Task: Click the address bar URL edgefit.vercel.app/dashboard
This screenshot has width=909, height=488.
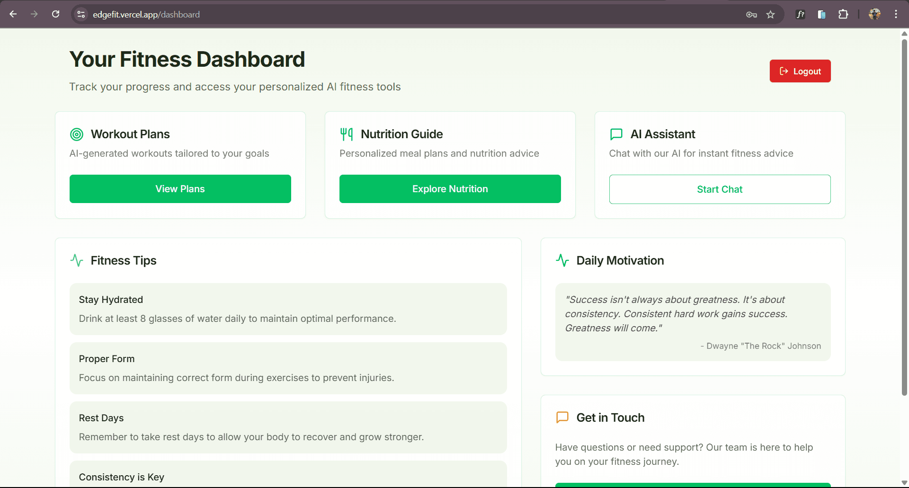Action: tap(146, 15)
